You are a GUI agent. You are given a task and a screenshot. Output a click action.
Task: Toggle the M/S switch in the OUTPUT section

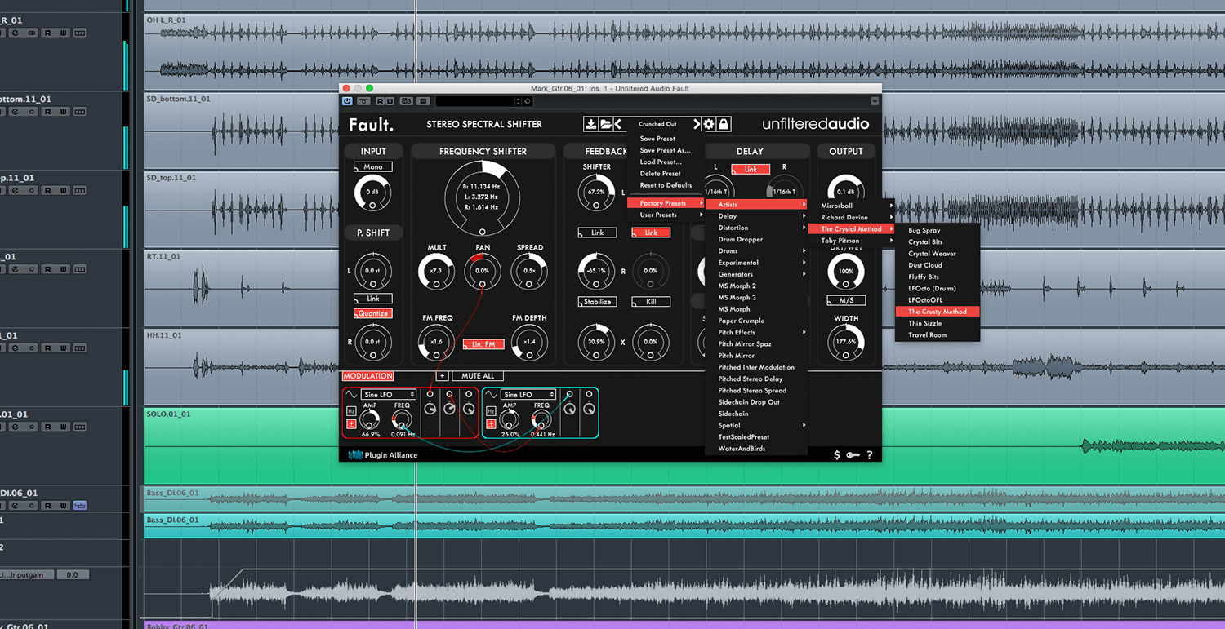pyautogui.click(x=846, y=301)
